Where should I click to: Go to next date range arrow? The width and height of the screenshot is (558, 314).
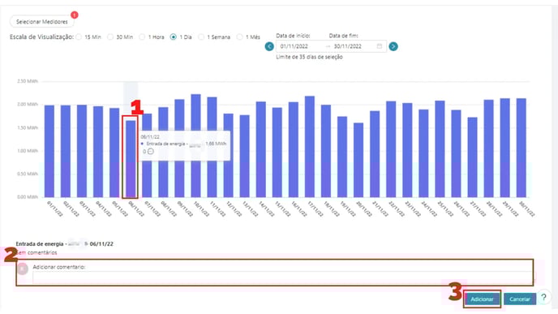coord(393,46)
